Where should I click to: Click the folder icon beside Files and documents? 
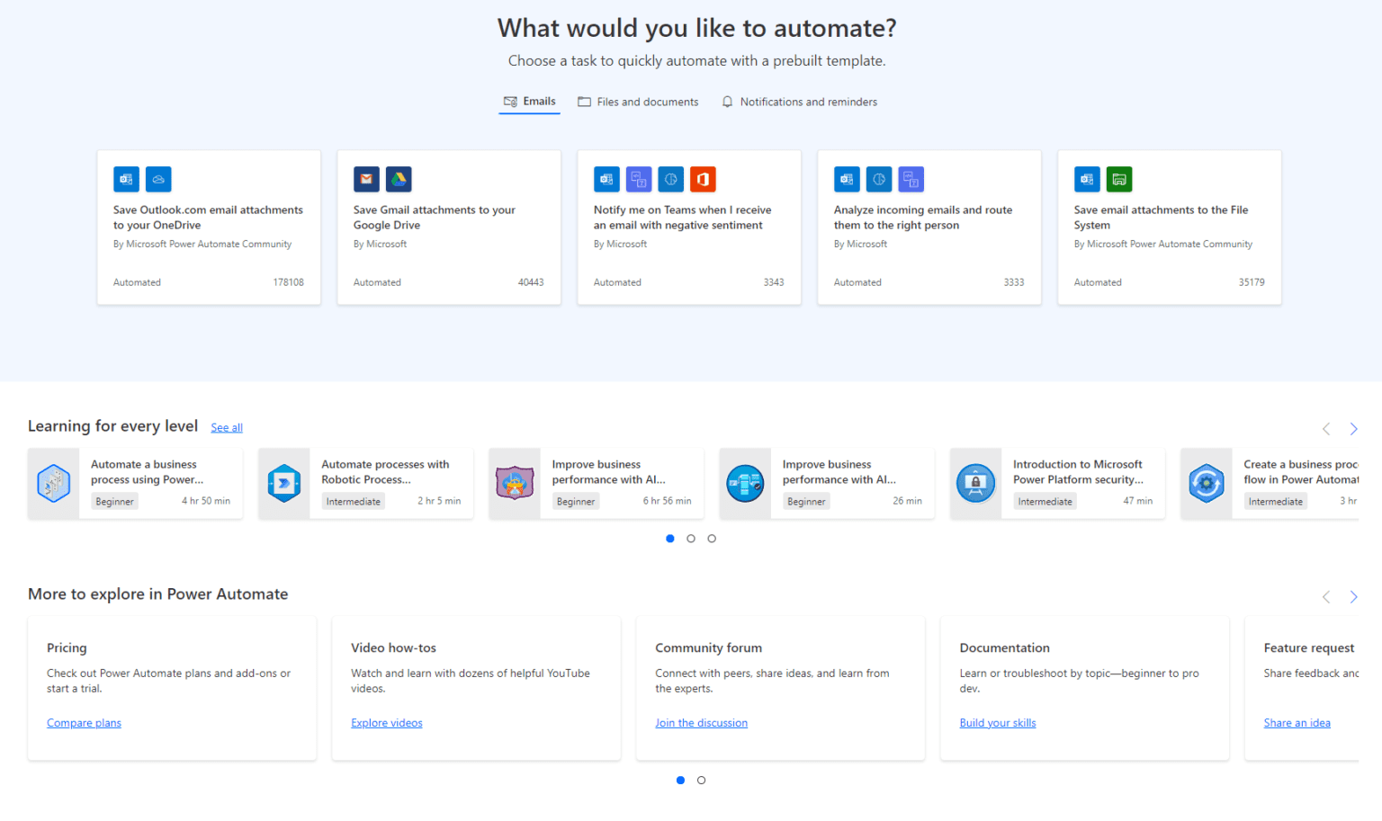pyautogui.click(x=584, y=101)
